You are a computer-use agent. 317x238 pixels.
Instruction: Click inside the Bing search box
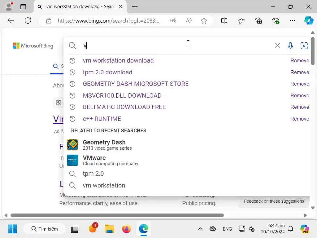point(176,46)
